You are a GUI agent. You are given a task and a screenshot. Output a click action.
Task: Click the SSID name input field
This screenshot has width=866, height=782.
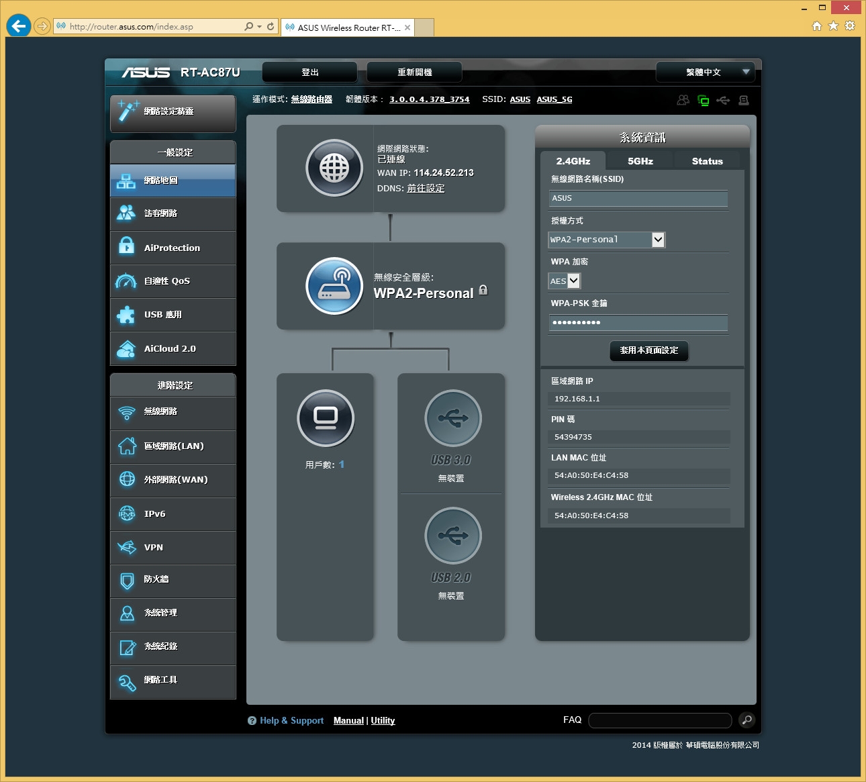(638, 199)
